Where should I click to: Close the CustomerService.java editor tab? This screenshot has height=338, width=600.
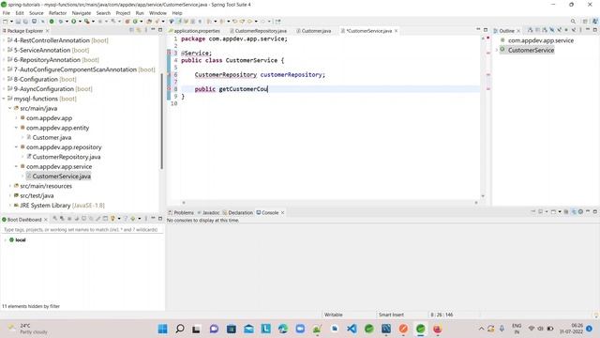396,31
